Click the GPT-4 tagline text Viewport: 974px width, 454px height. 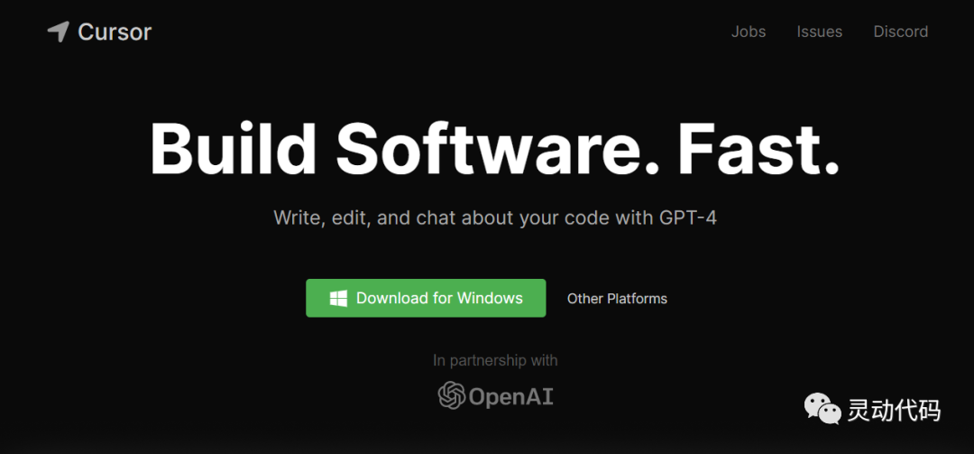pos(495,218)
